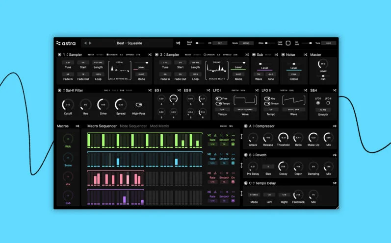Randomize the Sal-K Filter section
391x243 pixels.
pos(150,90)
